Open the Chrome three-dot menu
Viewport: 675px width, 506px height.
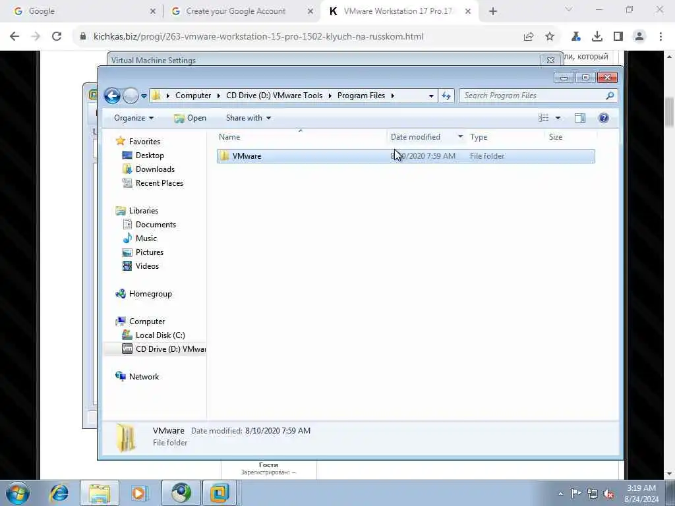pyautogui.click(x=660, y=37)
